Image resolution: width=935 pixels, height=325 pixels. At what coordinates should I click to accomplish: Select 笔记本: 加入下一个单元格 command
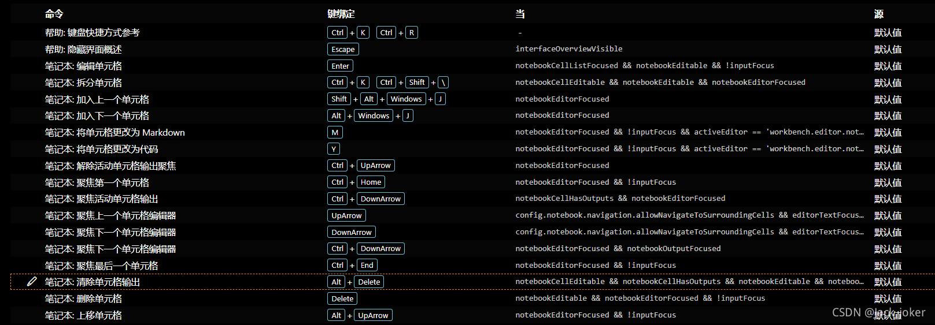pos(97,116)
